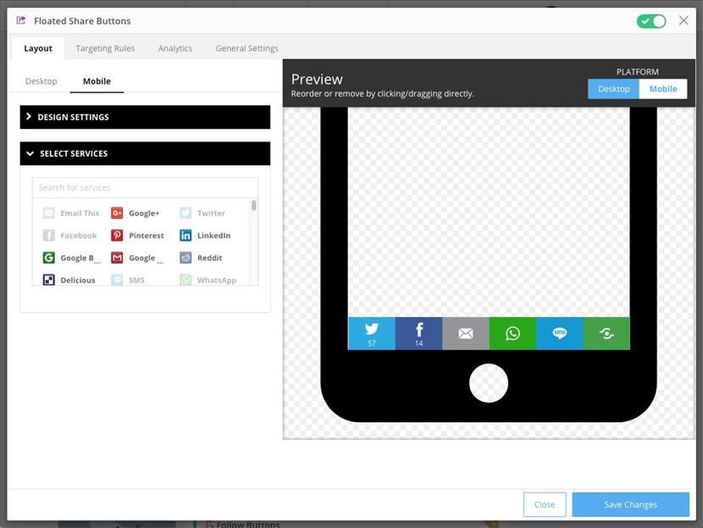Open the General Settings tab

[247, 48]
